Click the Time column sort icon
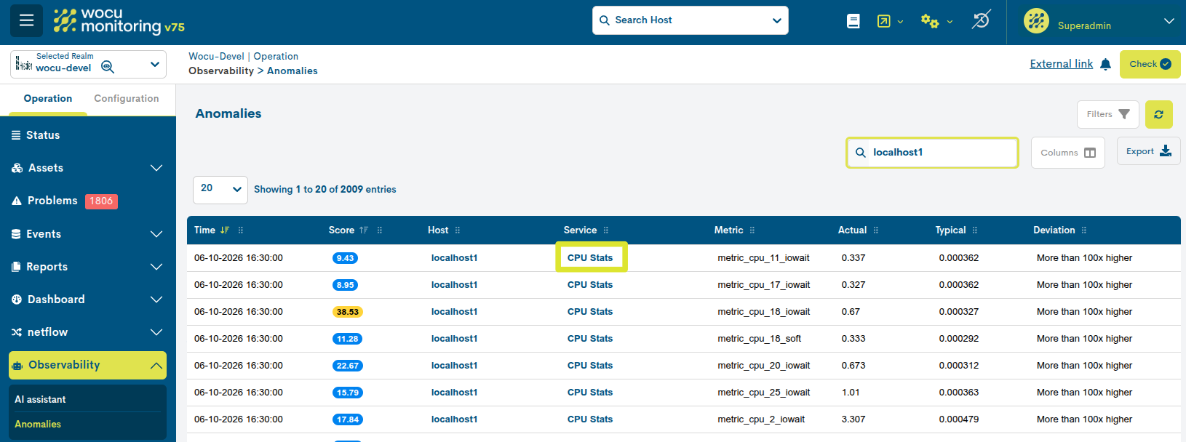The width and height of the screenshot is (1186, 442). pos(225,230)
